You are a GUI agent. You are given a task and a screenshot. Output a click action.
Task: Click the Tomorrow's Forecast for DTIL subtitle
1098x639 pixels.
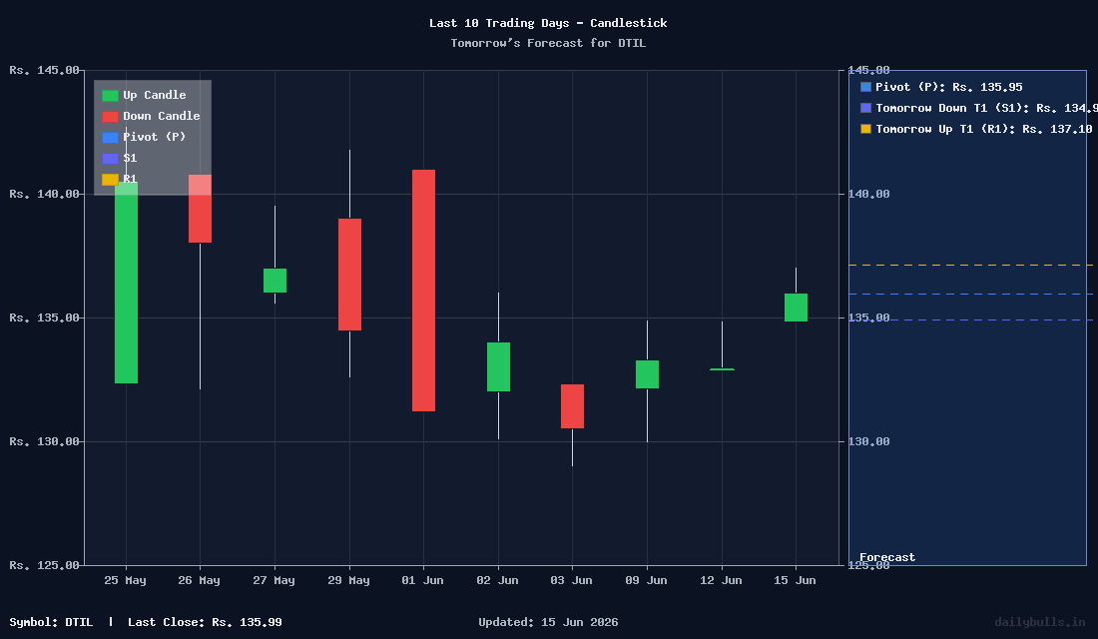pos(548,44)
